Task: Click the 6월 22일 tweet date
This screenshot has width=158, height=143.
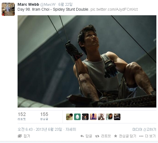Action: 66,4
